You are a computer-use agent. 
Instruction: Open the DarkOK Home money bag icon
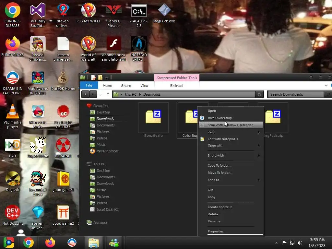click(x=63, y=80)
